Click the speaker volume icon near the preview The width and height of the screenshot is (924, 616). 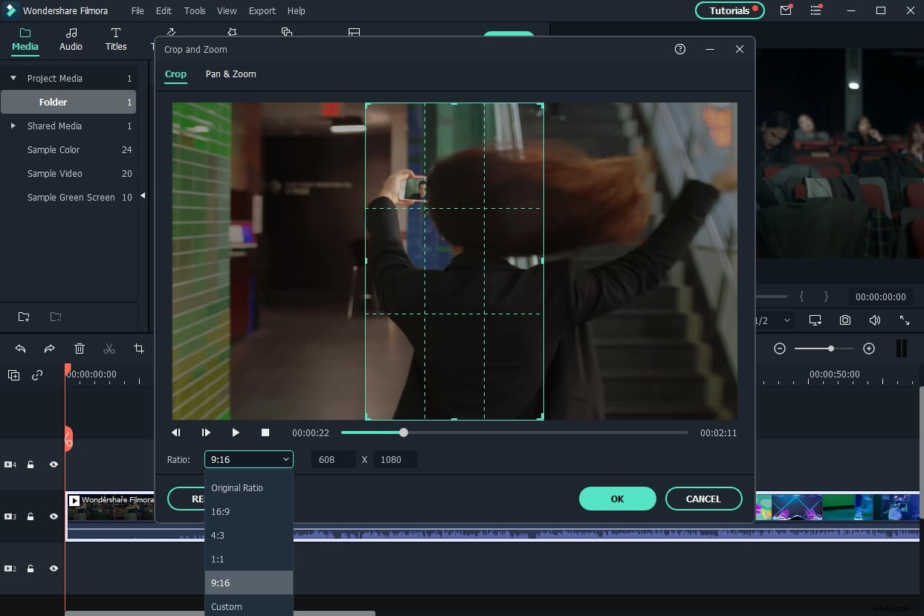(x=875, y=320)
